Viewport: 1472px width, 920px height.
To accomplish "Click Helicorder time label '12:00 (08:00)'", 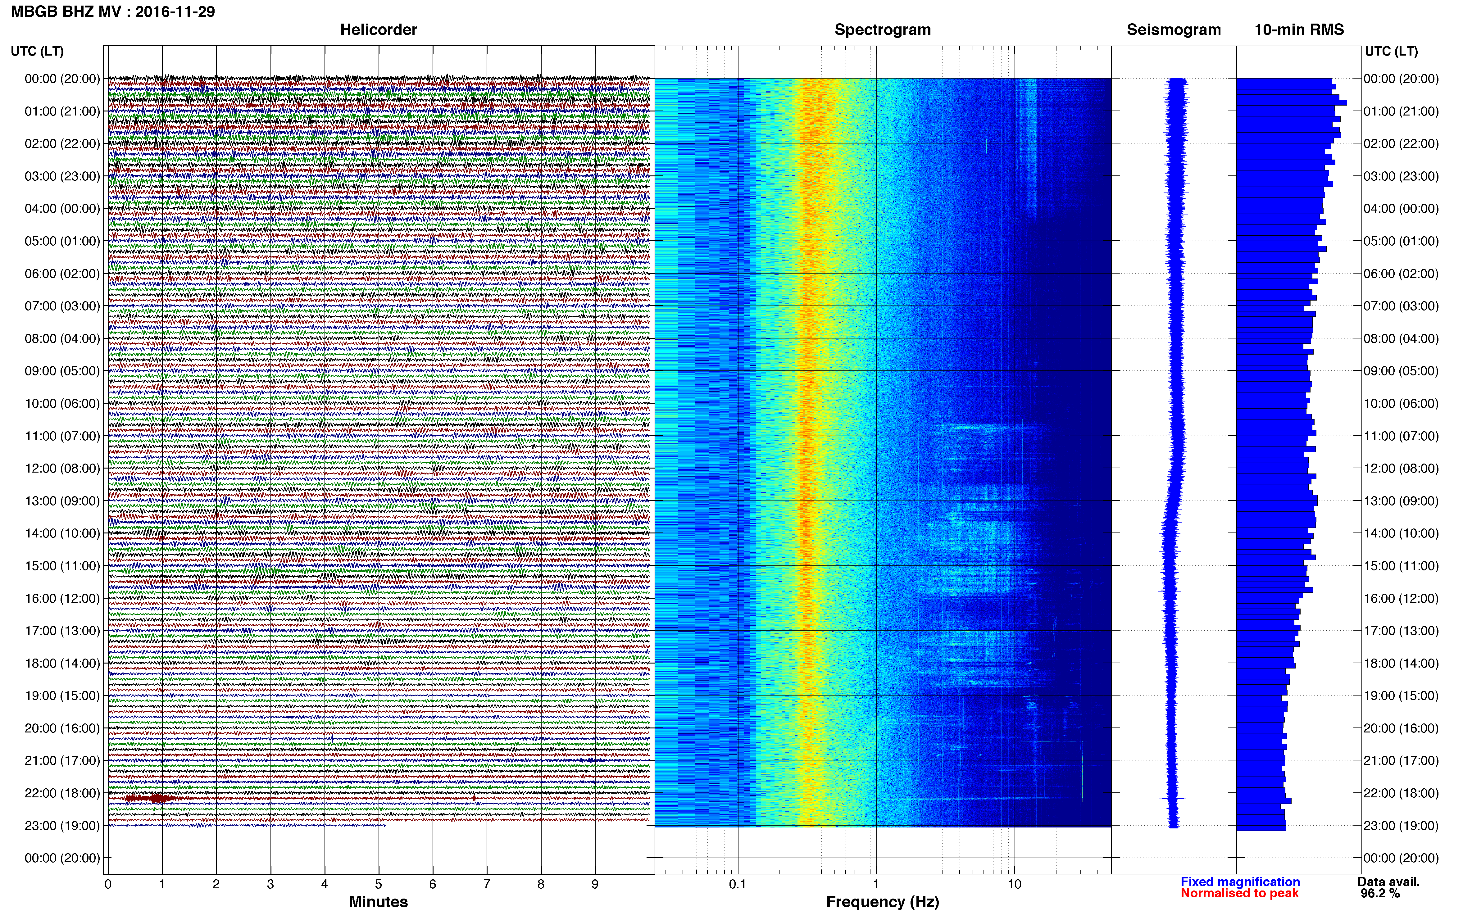I will tap(62, 469).
